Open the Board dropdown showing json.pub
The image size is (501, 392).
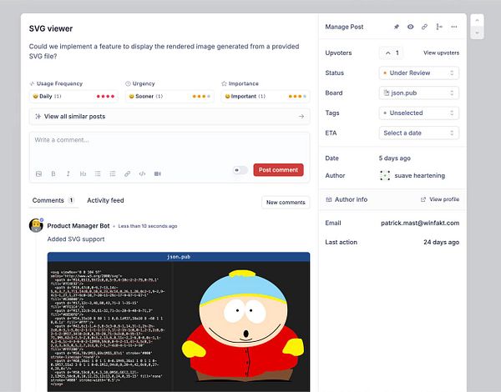(419, 93)
